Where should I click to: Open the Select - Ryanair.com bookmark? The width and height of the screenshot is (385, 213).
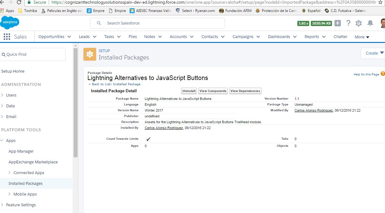point(195,11)
